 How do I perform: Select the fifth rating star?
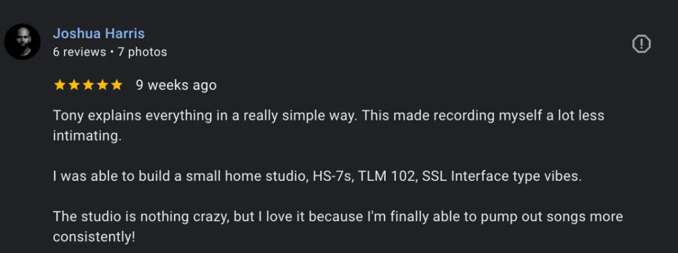tap(116, 85)
